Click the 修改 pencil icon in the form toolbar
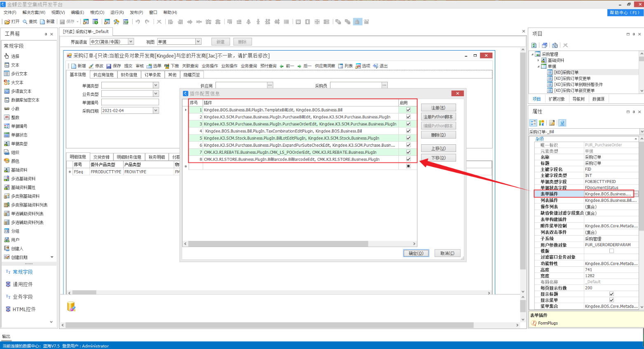Image resolution: width=644 pixels, height=349 pixels. point(91,66)
